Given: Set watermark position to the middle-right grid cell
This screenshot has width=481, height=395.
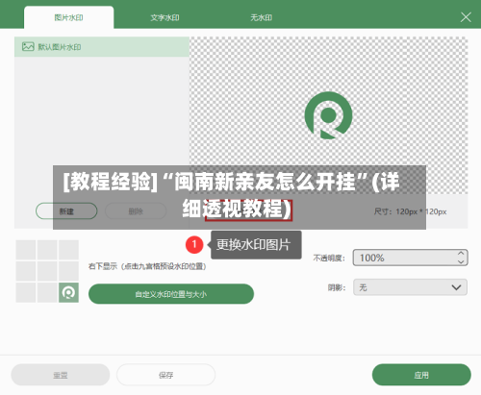Looking at the screenshot, I should click(x=68, y=271).
